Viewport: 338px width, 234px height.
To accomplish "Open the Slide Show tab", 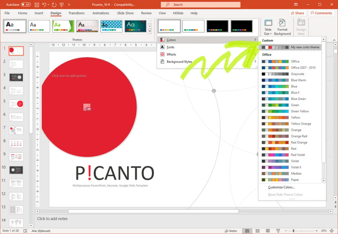I will [x=125, y=13].
